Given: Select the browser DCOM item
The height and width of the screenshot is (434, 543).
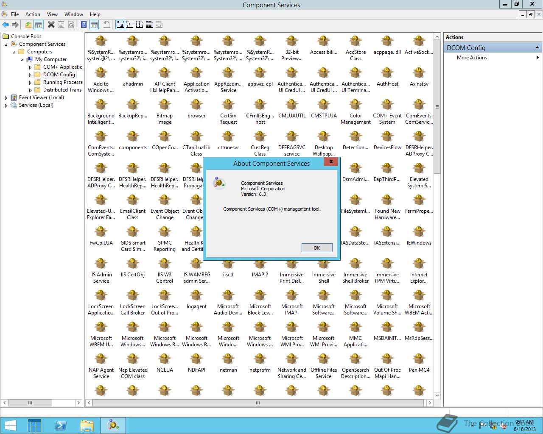Looking at the screenshot, I should click(196, 109).
